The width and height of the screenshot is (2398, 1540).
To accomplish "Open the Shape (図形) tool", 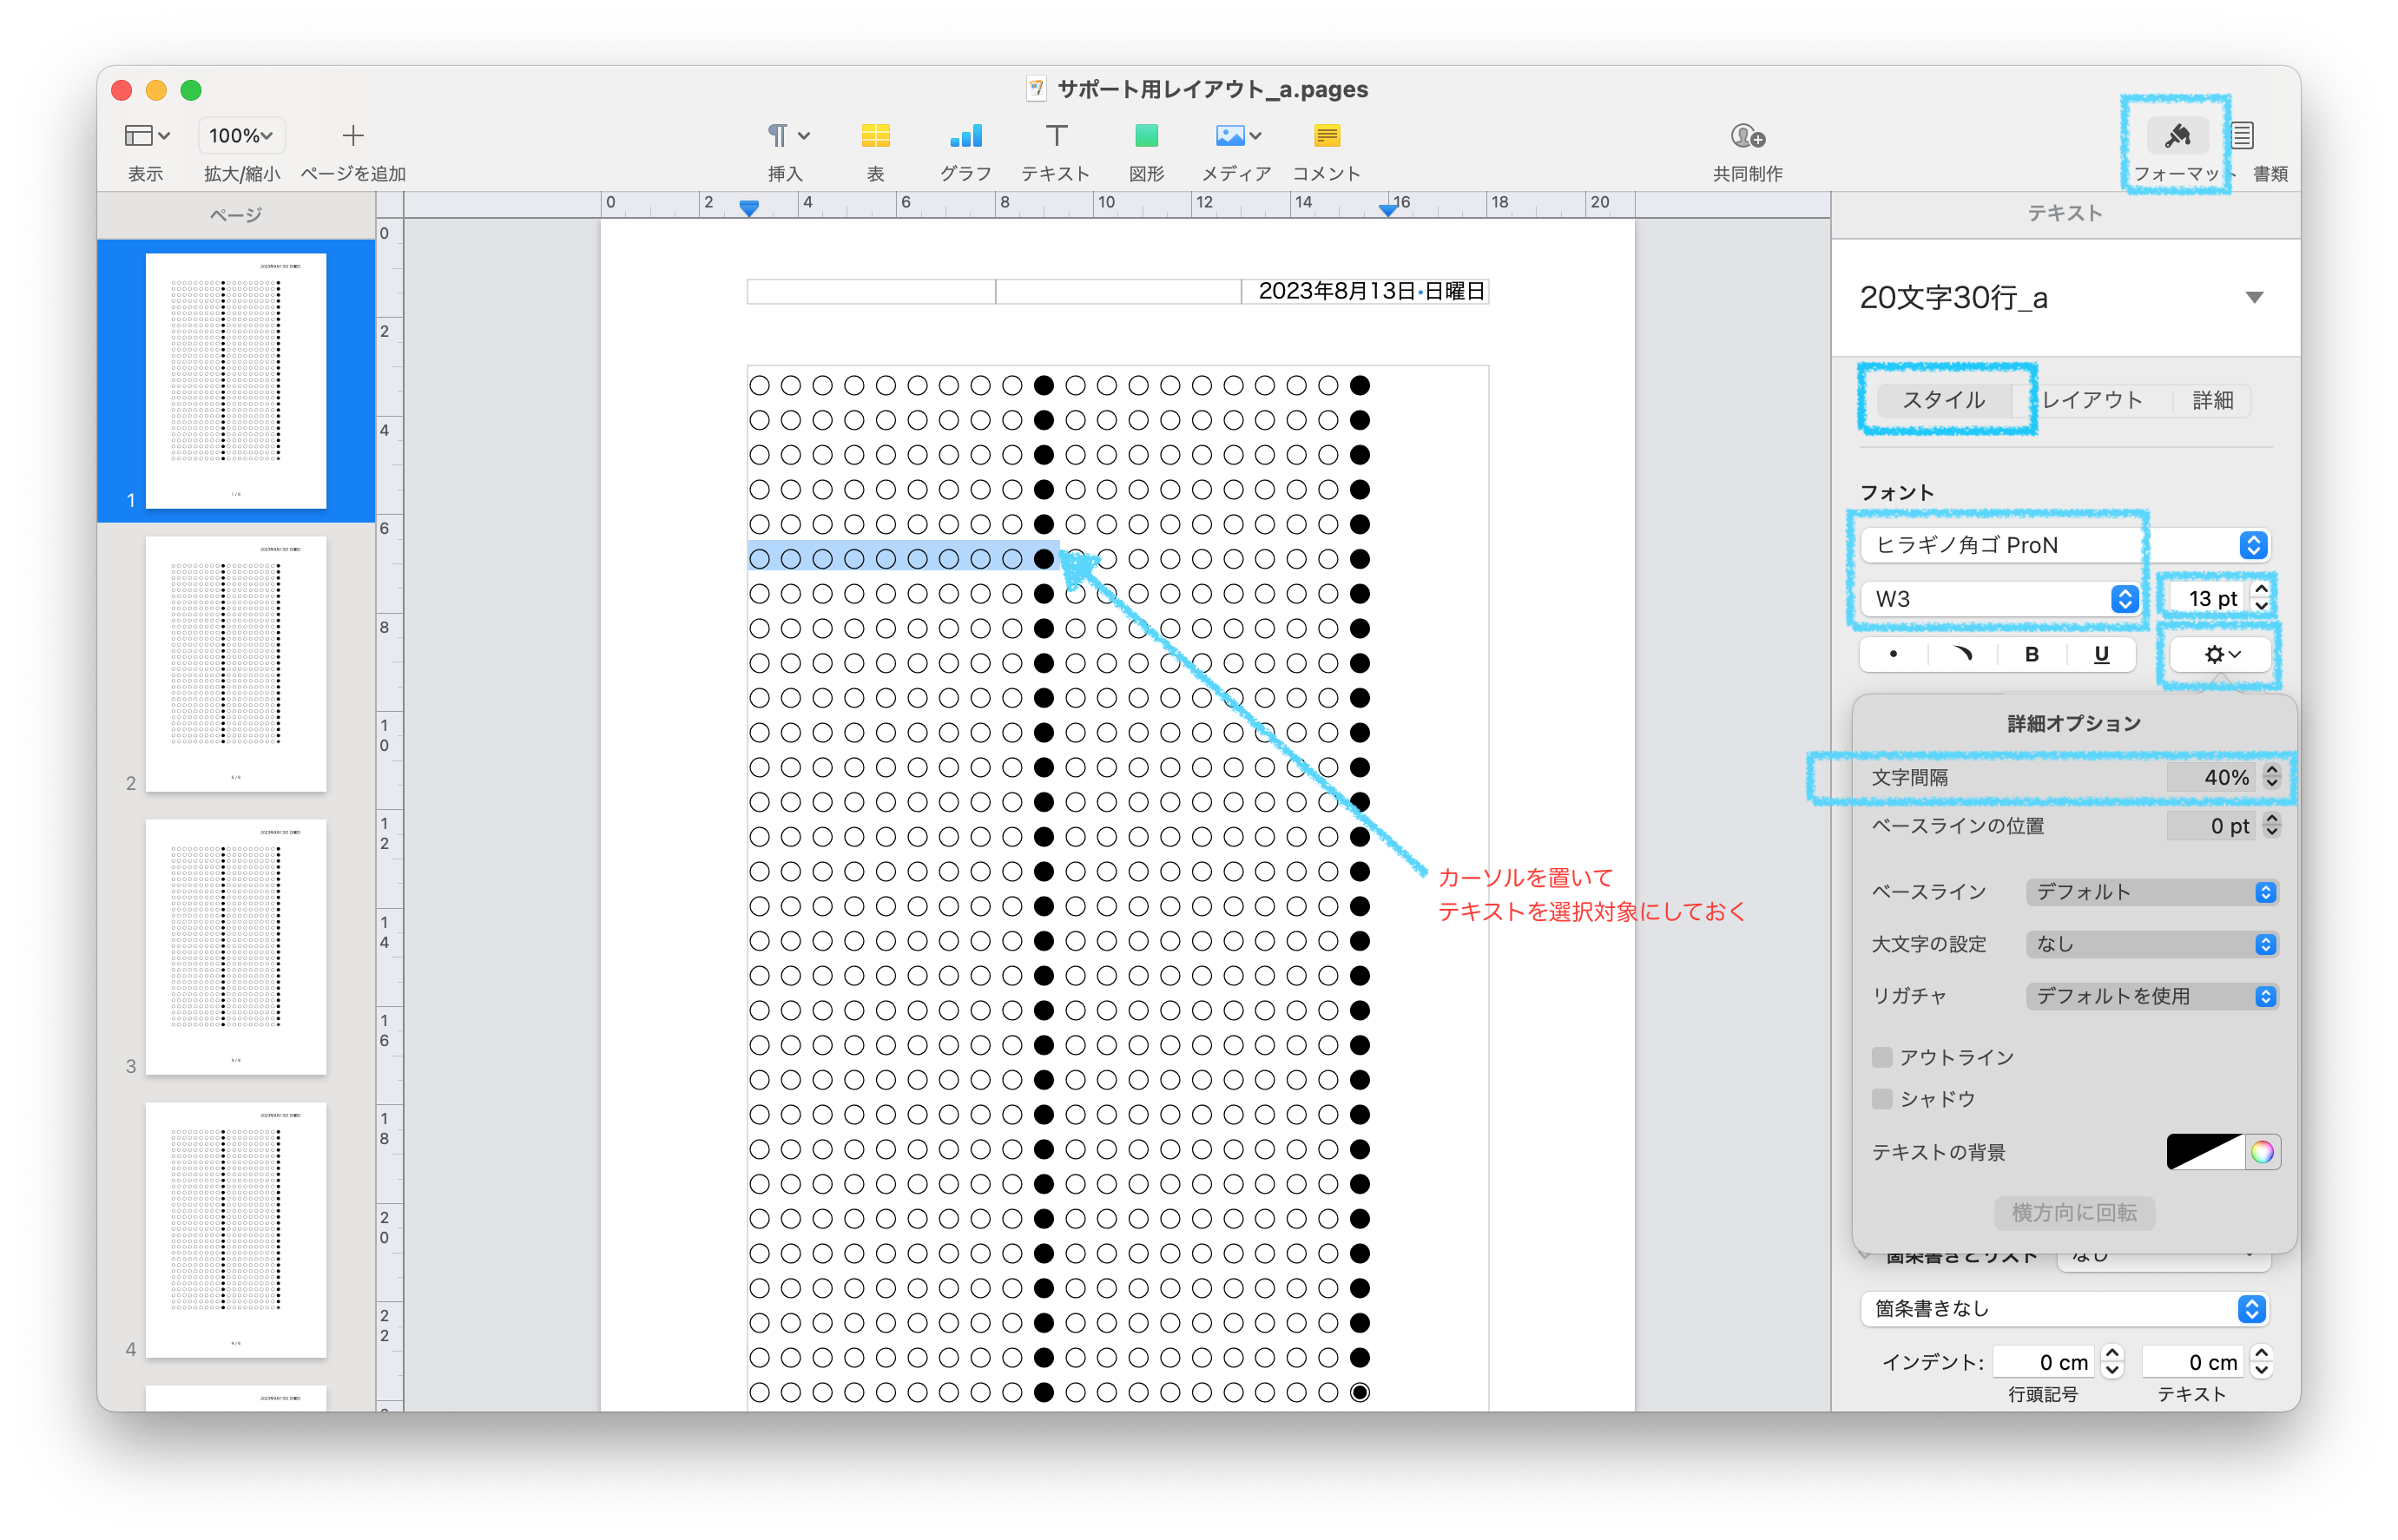I will tap(1146, 136).
